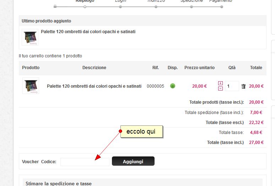Expand Stimare la spedizione e tasse section

click(x=59, y=184)
